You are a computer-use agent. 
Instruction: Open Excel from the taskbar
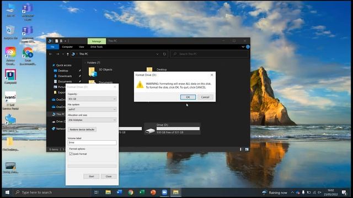point(142,192)
